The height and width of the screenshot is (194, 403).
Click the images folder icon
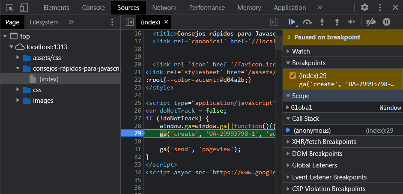[x=27, y=101]
